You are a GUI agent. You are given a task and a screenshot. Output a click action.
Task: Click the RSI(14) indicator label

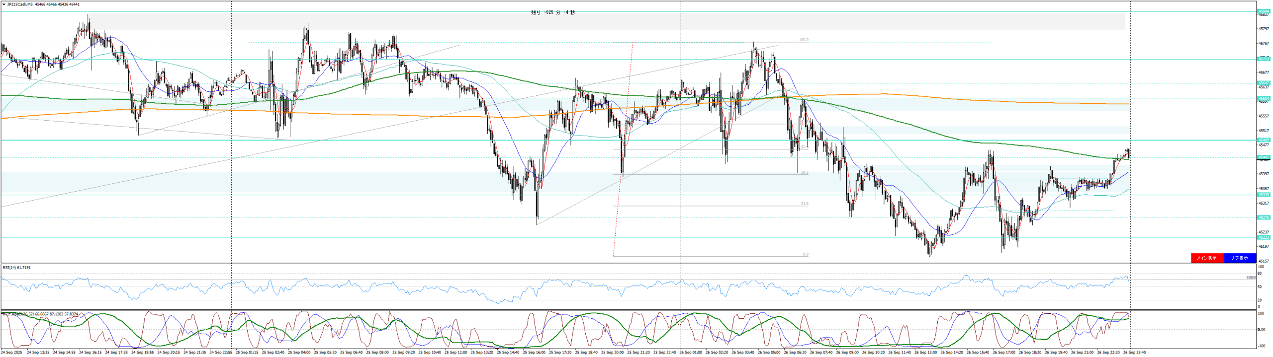coord(16,268)
